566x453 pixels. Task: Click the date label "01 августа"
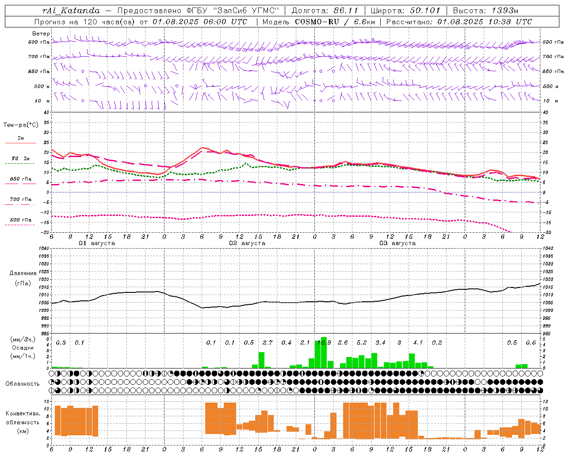[x=97, y=243]
